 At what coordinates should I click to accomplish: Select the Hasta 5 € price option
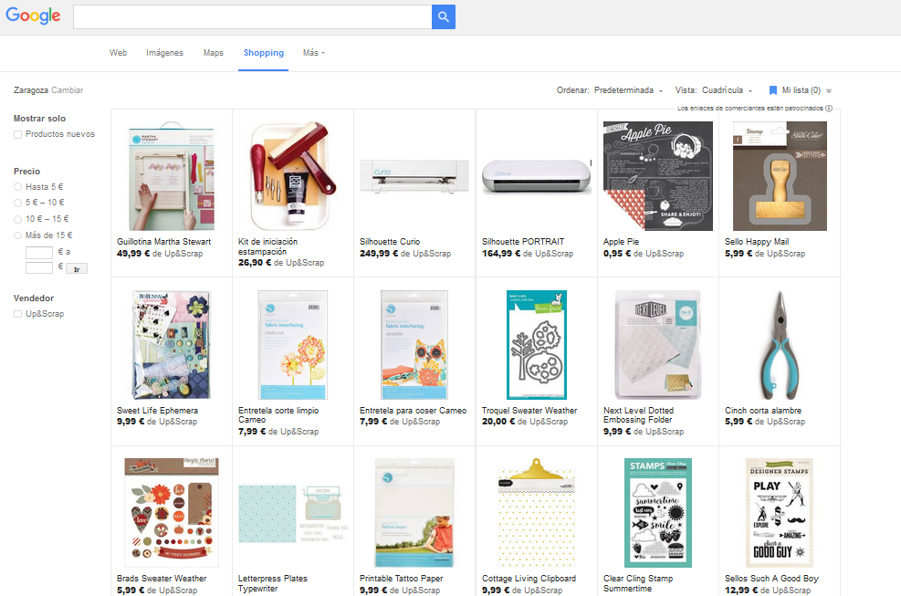click(18, 187)
